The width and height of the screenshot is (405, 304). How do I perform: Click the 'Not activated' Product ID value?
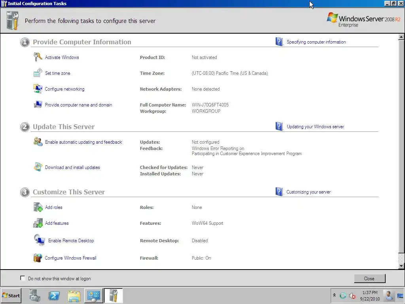pyautogui.click(x=204, y=57)
